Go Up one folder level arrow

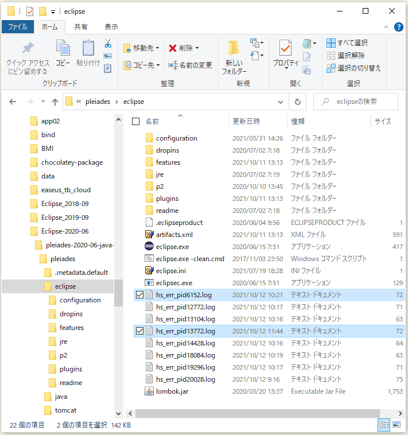(x=55, y=102)
